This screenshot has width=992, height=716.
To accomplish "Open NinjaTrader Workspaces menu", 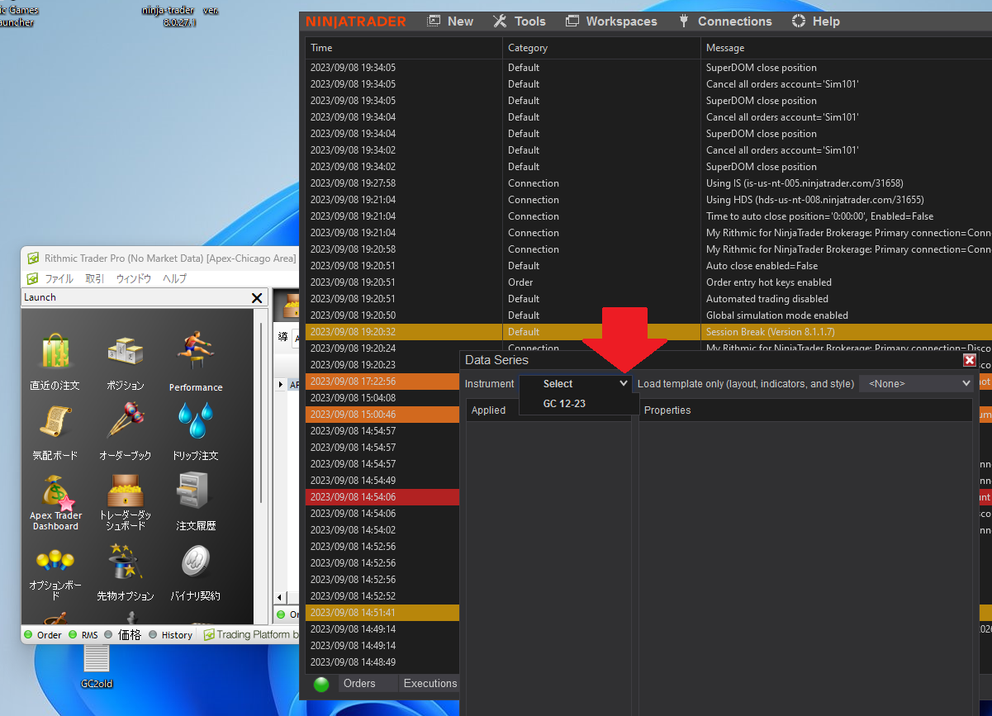I will [x=611, y=21].
